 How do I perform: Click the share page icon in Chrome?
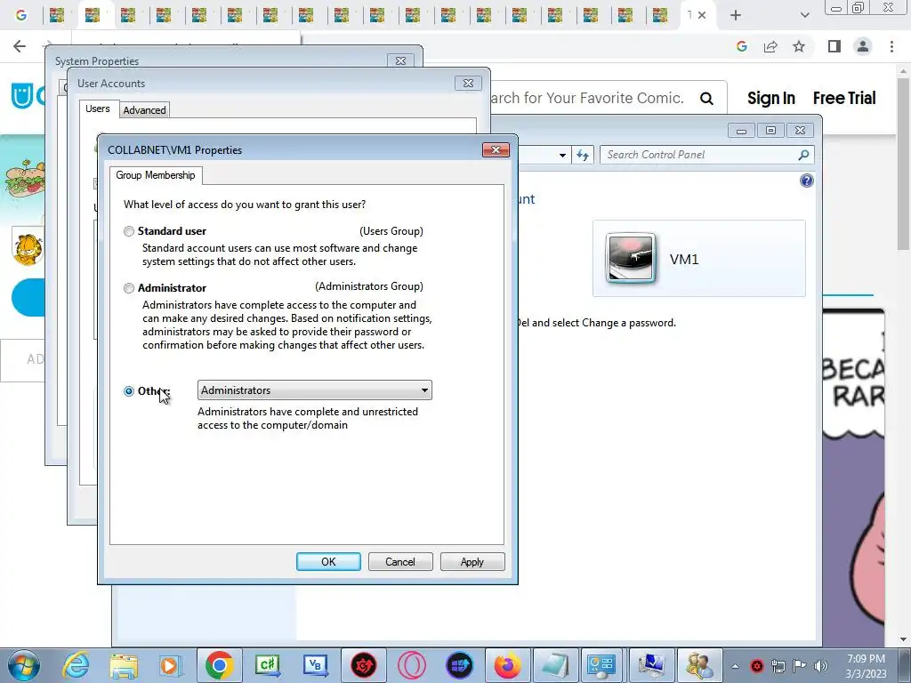(770, 46)
